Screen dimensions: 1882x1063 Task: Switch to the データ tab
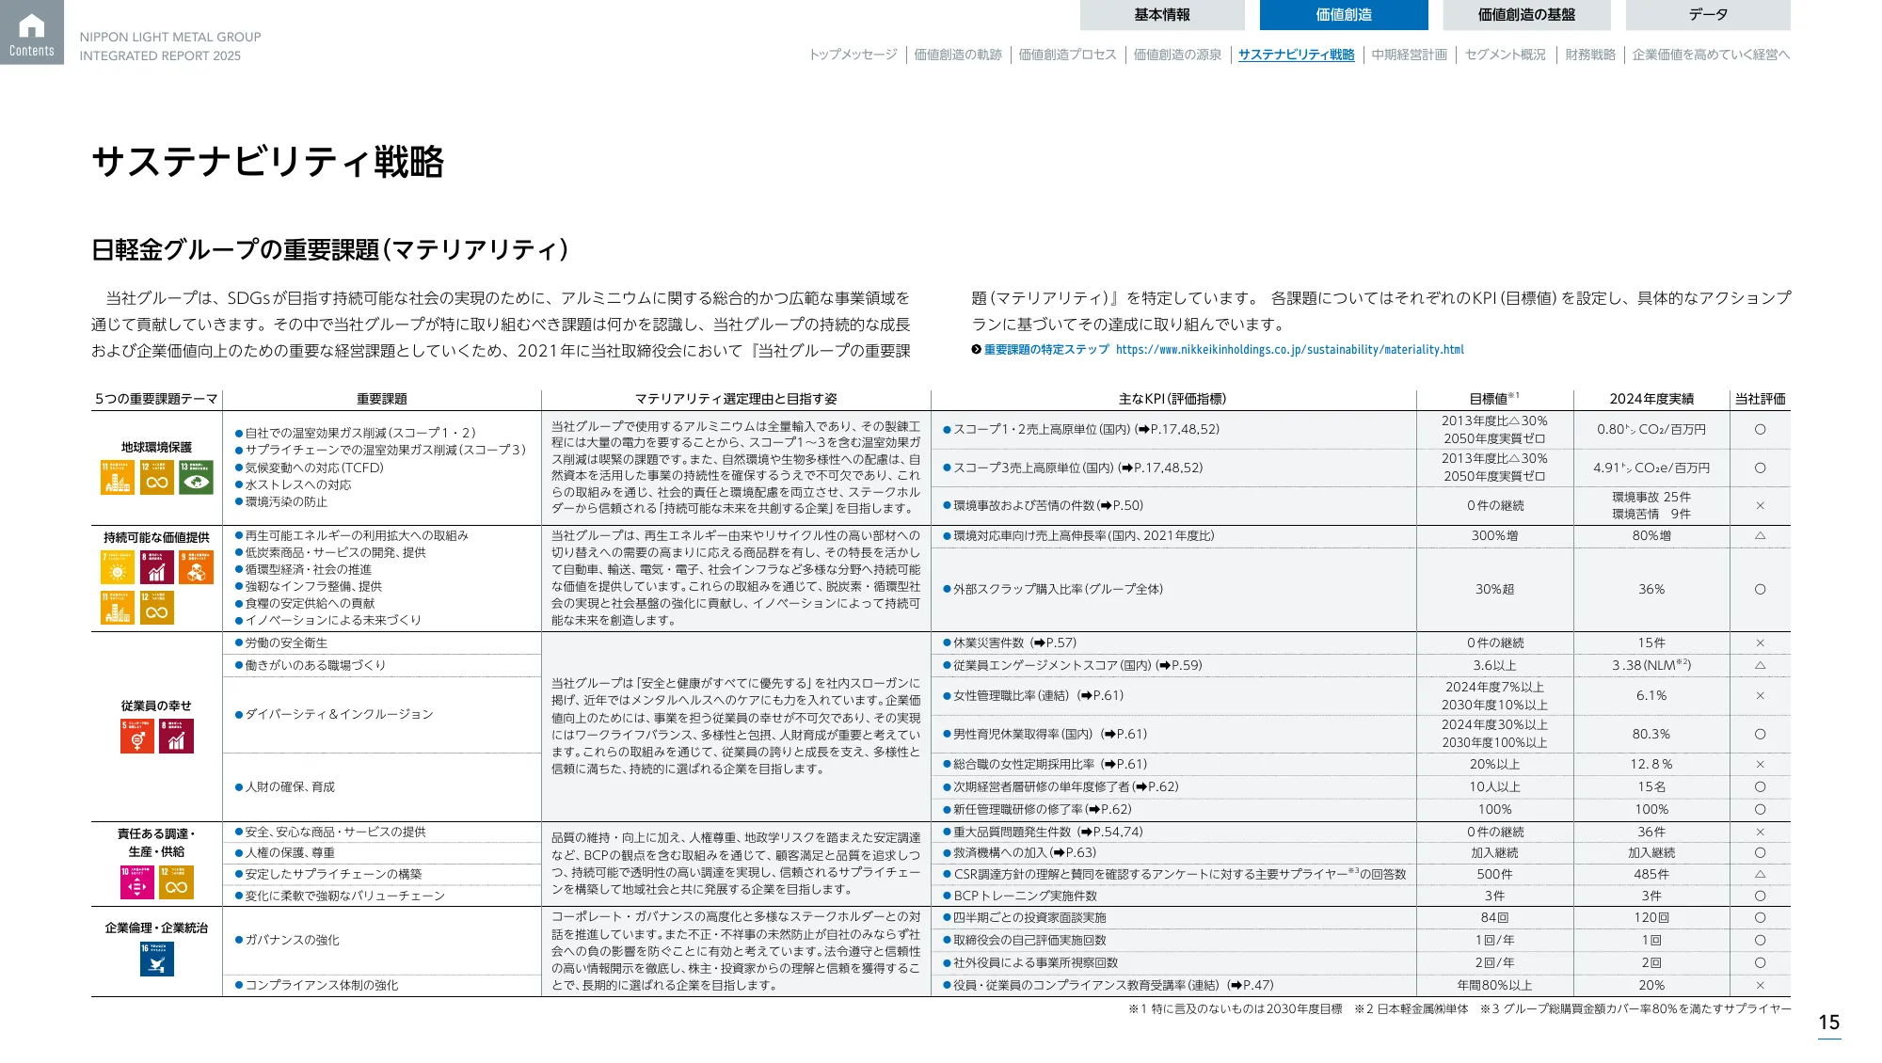tap(1708, 14)
